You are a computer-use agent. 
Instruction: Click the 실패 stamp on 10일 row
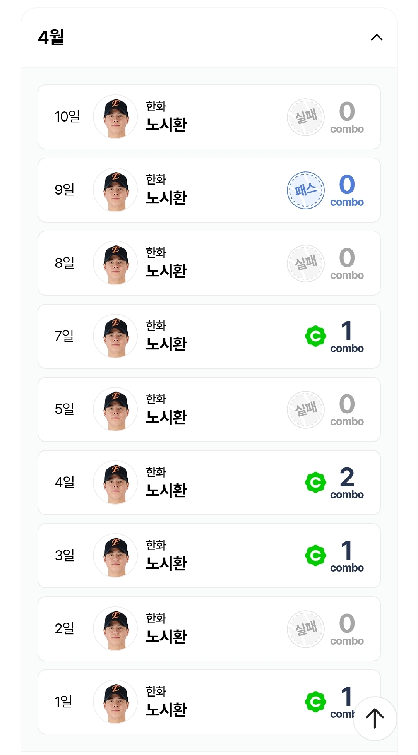(x=306, y=117)
